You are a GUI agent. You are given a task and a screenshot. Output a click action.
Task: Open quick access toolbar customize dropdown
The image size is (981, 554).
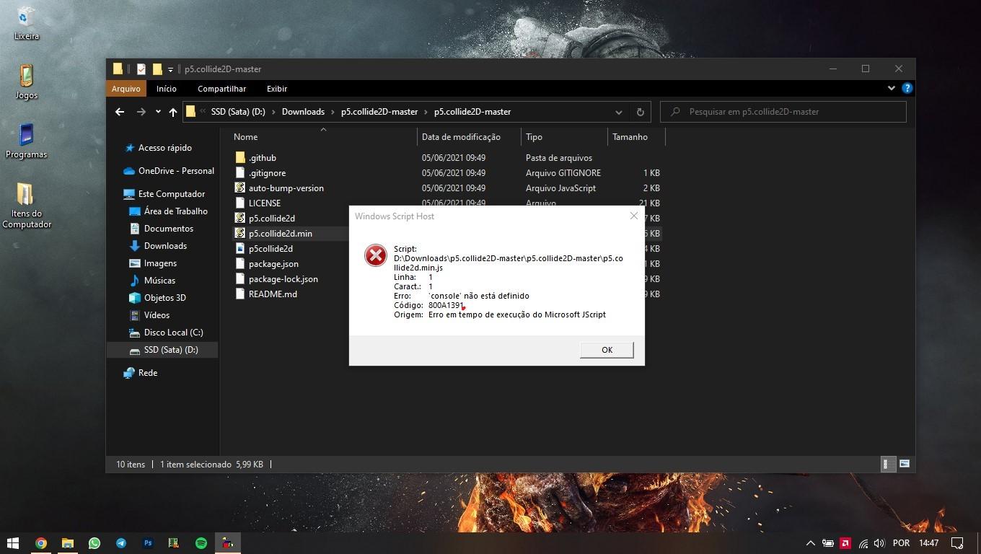tap(171, 69)
